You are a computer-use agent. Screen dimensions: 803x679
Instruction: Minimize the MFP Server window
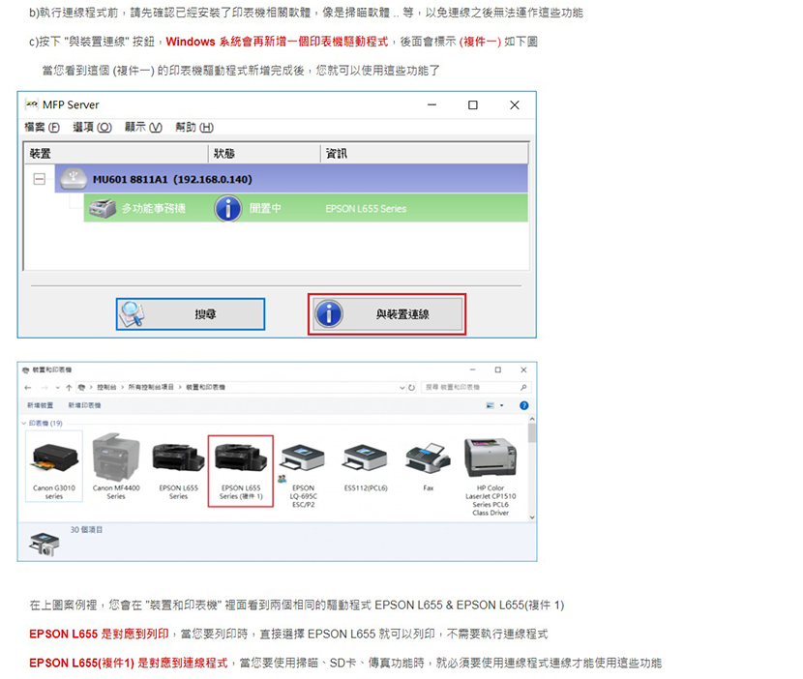tap(432, 105)
